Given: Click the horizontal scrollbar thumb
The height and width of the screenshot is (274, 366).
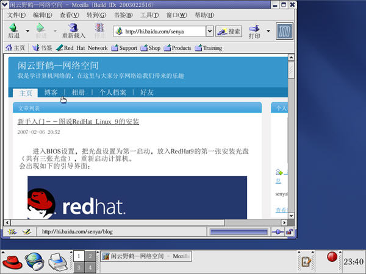Looking at the screenshot, I should 117,222.
